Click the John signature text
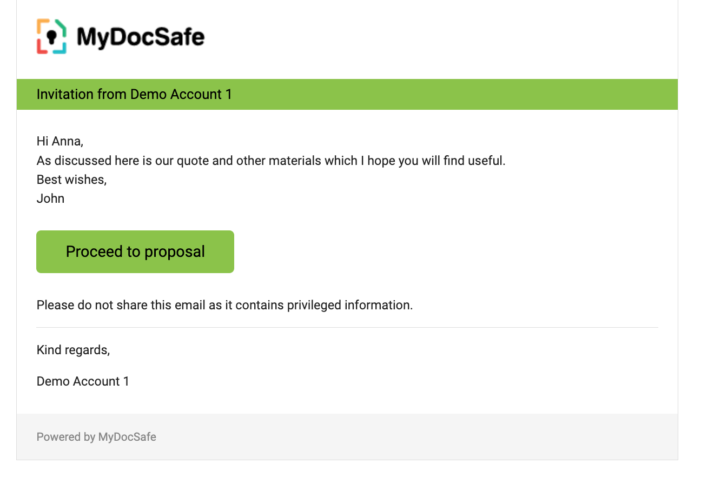This screenshot has width=701, height=477. coord(50,198)
